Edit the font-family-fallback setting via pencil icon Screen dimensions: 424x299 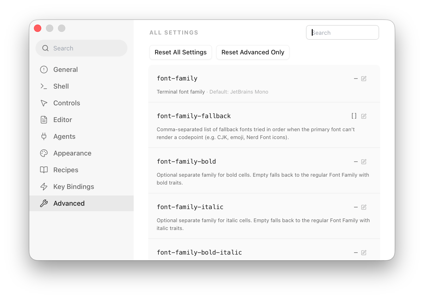pos(364,116)
